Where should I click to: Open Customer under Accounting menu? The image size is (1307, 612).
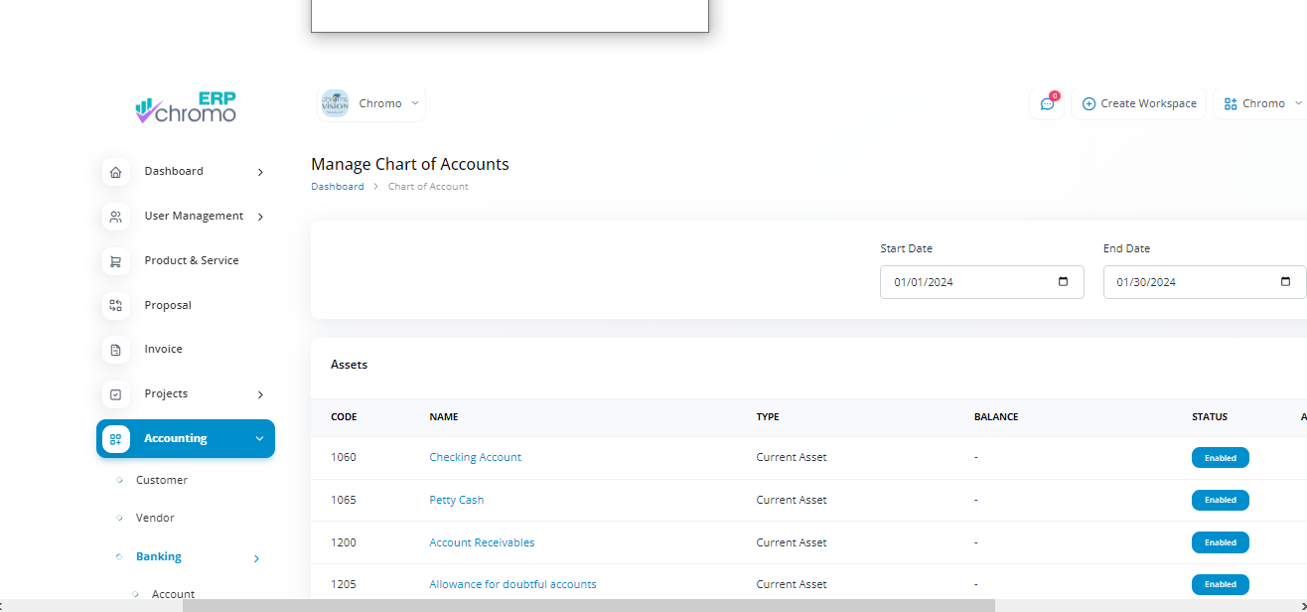tap(161, 480)
